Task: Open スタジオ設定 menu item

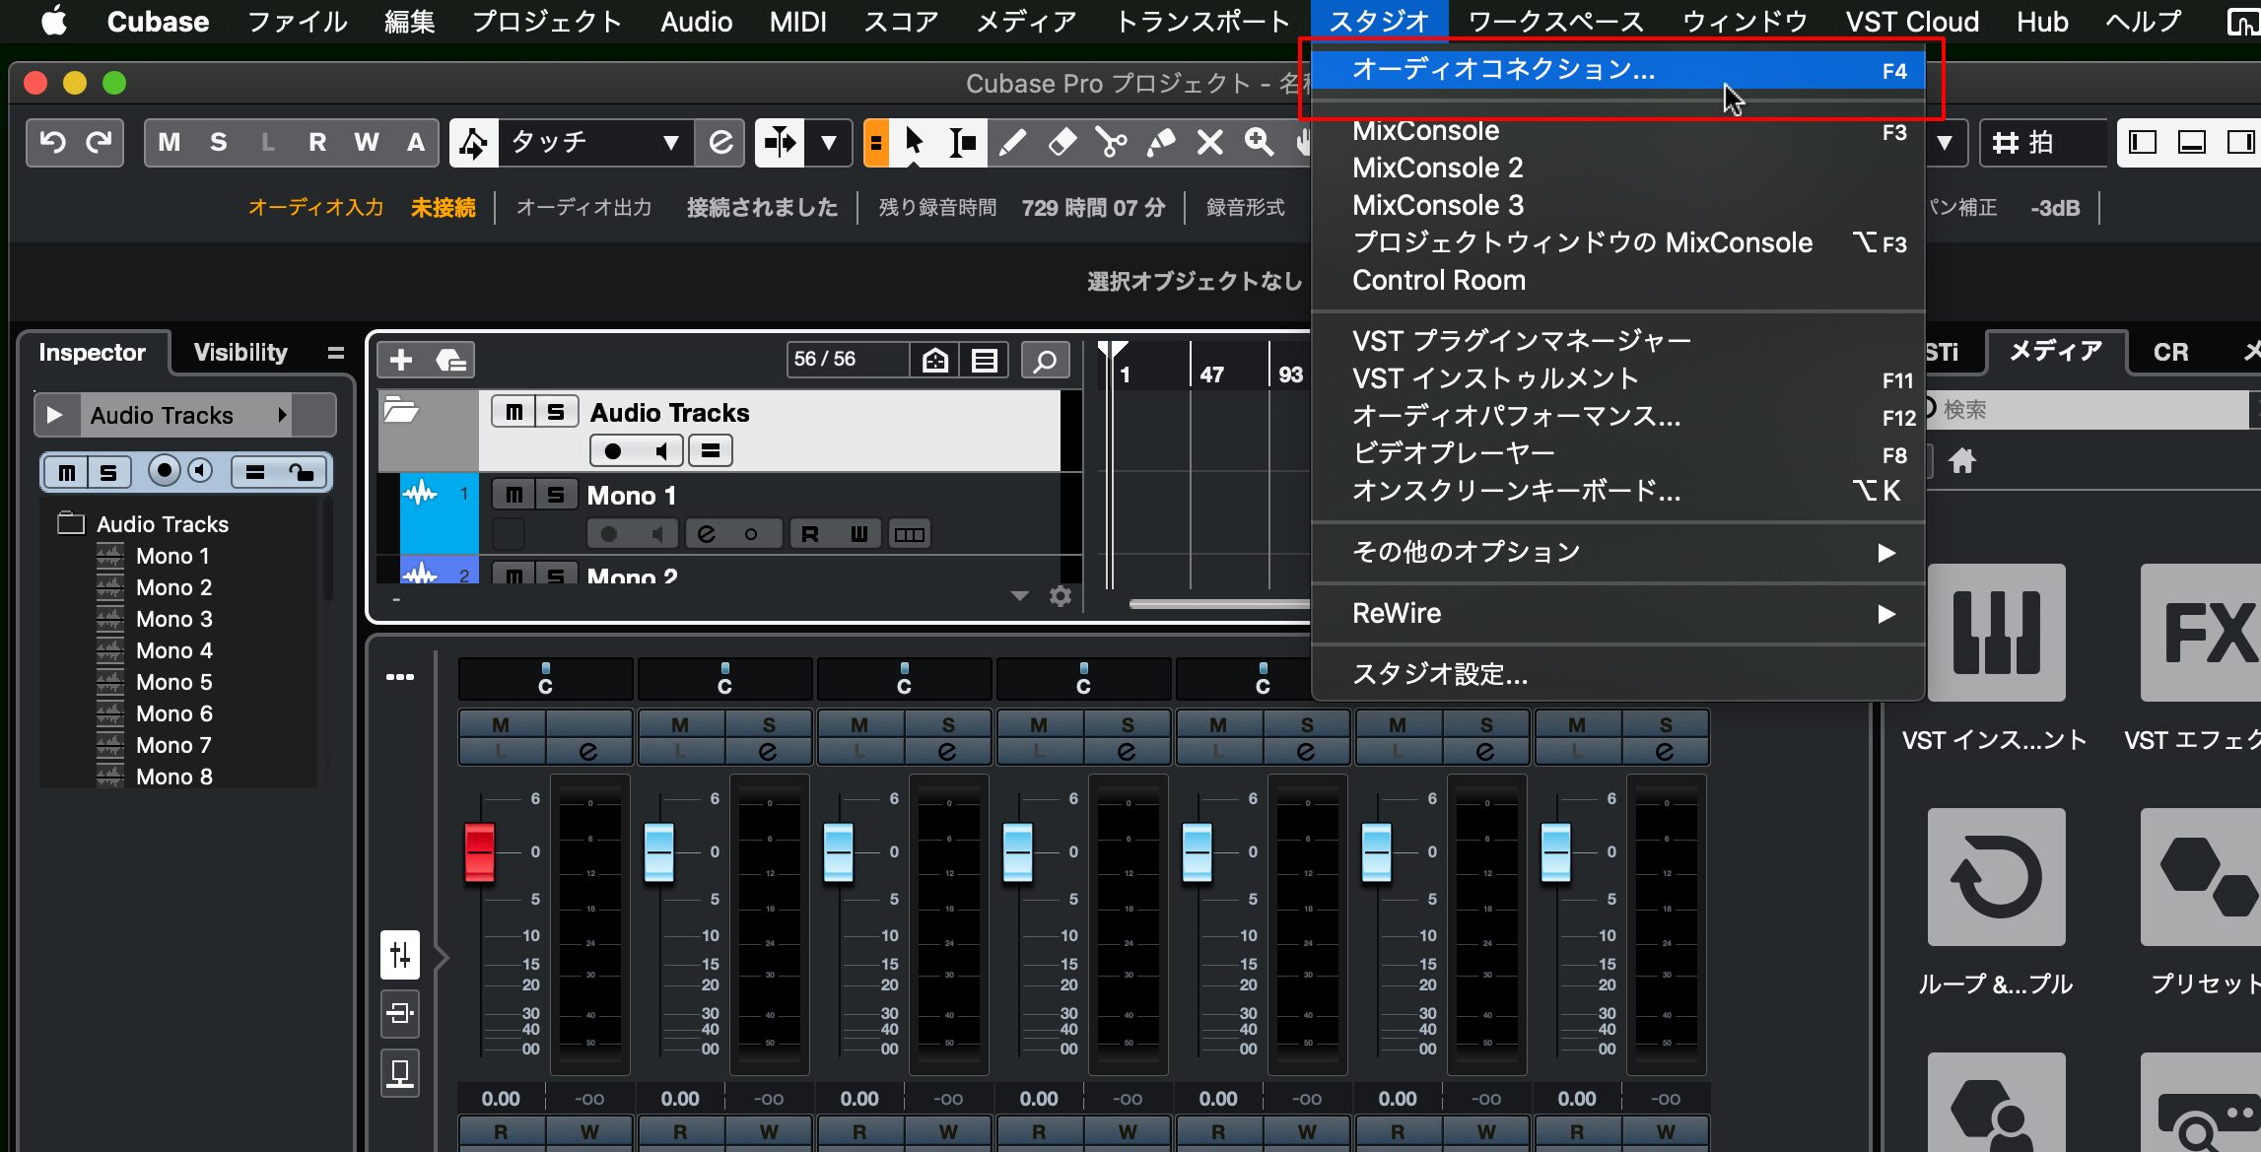Action: coord(1440,674)
